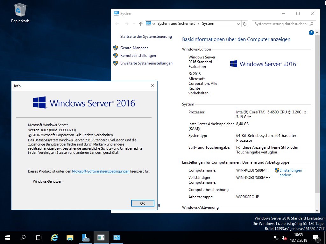Refresh the System control panel page
Screen dimensions: 326x244
pos(245,24)
